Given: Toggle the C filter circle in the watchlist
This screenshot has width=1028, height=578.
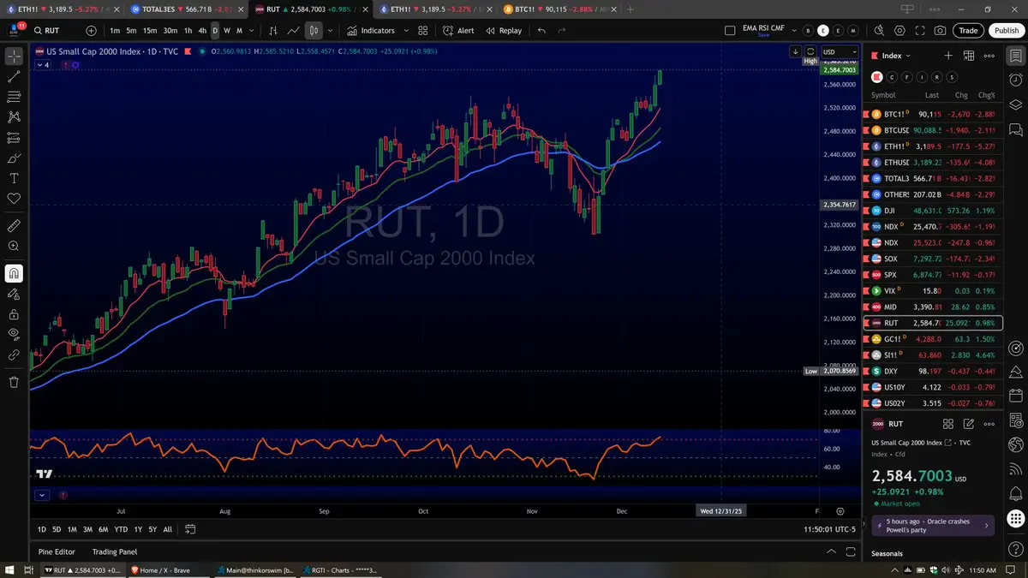Looking at the screenshot, I should 892,77.
